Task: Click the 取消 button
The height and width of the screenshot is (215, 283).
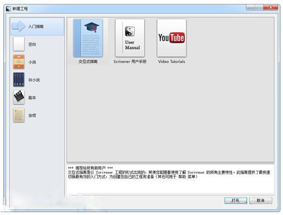Action: coord(261,200)
